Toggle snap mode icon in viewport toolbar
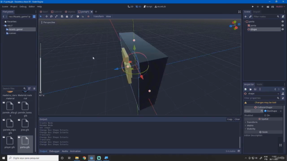 tap(83, 17)
